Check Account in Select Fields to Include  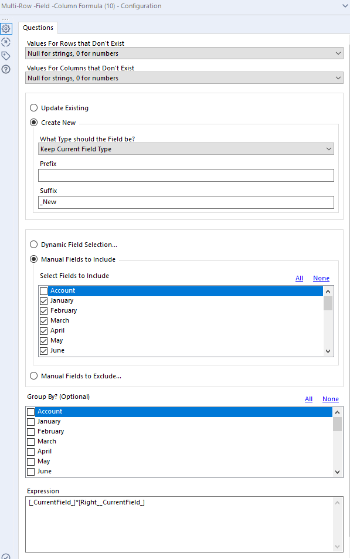44,291
